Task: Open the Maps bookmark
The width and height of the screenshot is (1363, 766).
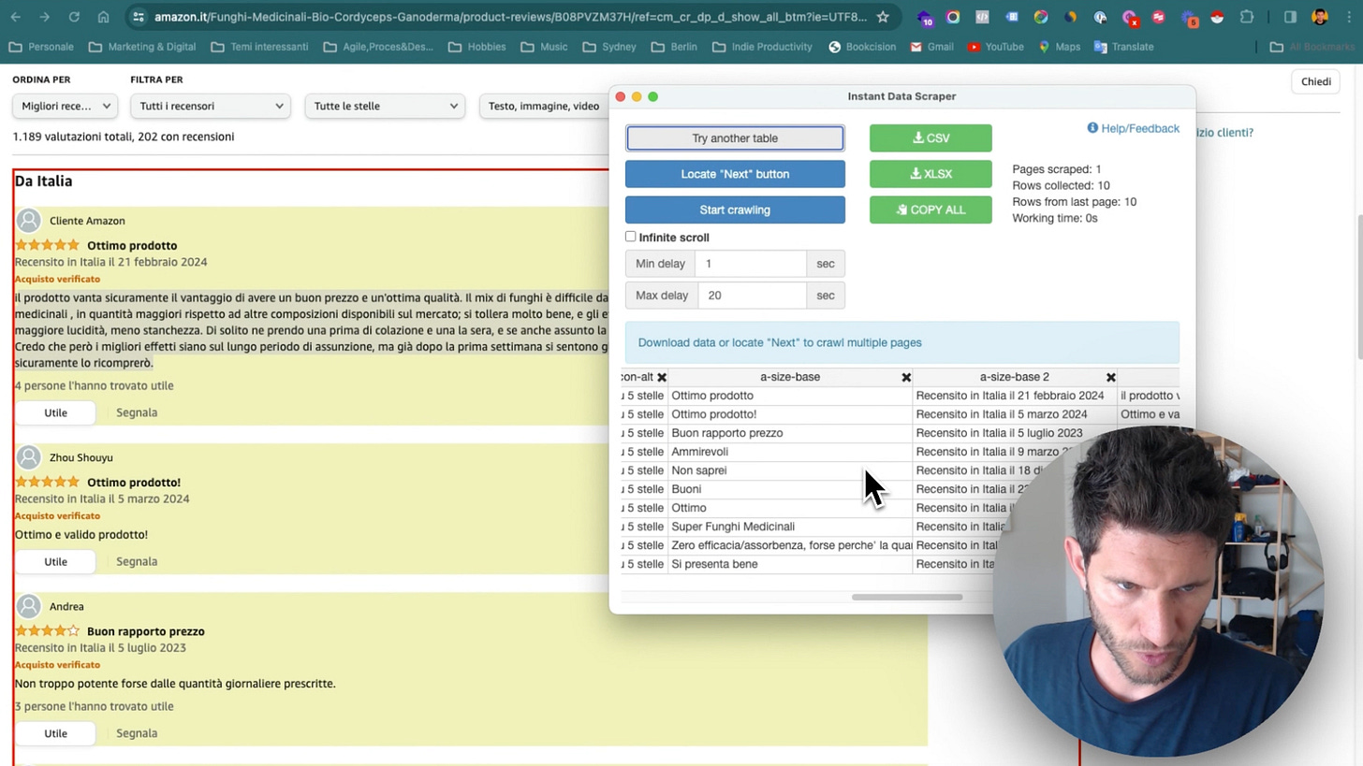Action: click(1059, 47)
